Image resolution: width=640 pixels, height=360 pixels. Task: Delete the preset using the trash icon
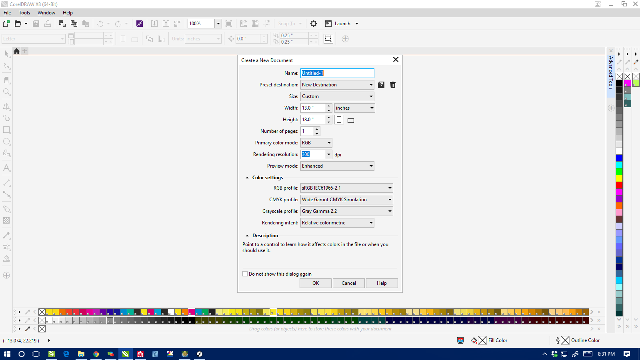[x=392, y=85]
